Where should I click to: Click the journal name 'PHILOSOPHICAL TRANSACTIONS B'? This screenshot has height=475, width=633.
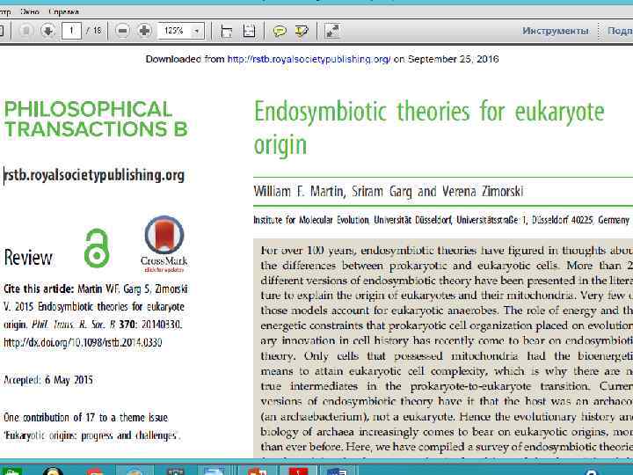(96, 119)
